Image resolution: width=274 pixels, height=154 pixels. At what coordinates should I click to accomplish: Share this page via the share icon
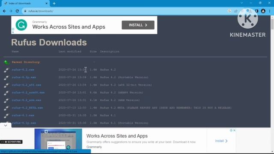pyautogui.click(x=236, y=11)
